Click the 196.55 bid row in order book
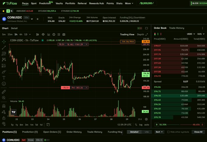The height and width of the screenshot is (142, 207). tap(179, 95)
